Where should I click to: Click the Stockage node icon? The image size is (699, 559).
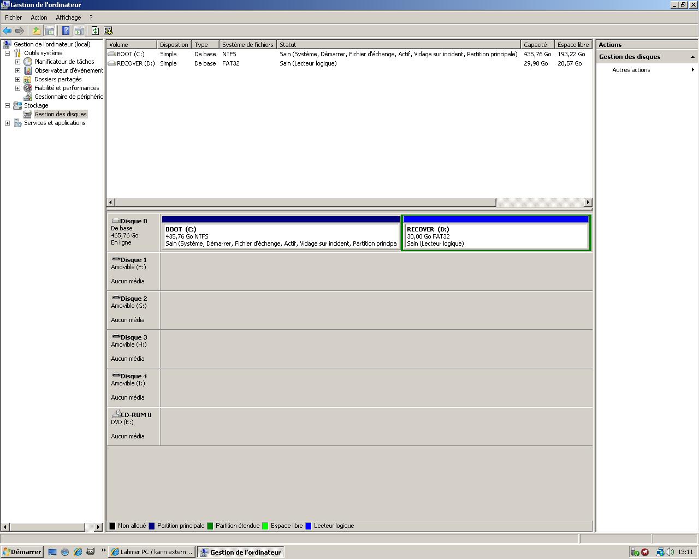click(x=17, y=105)
